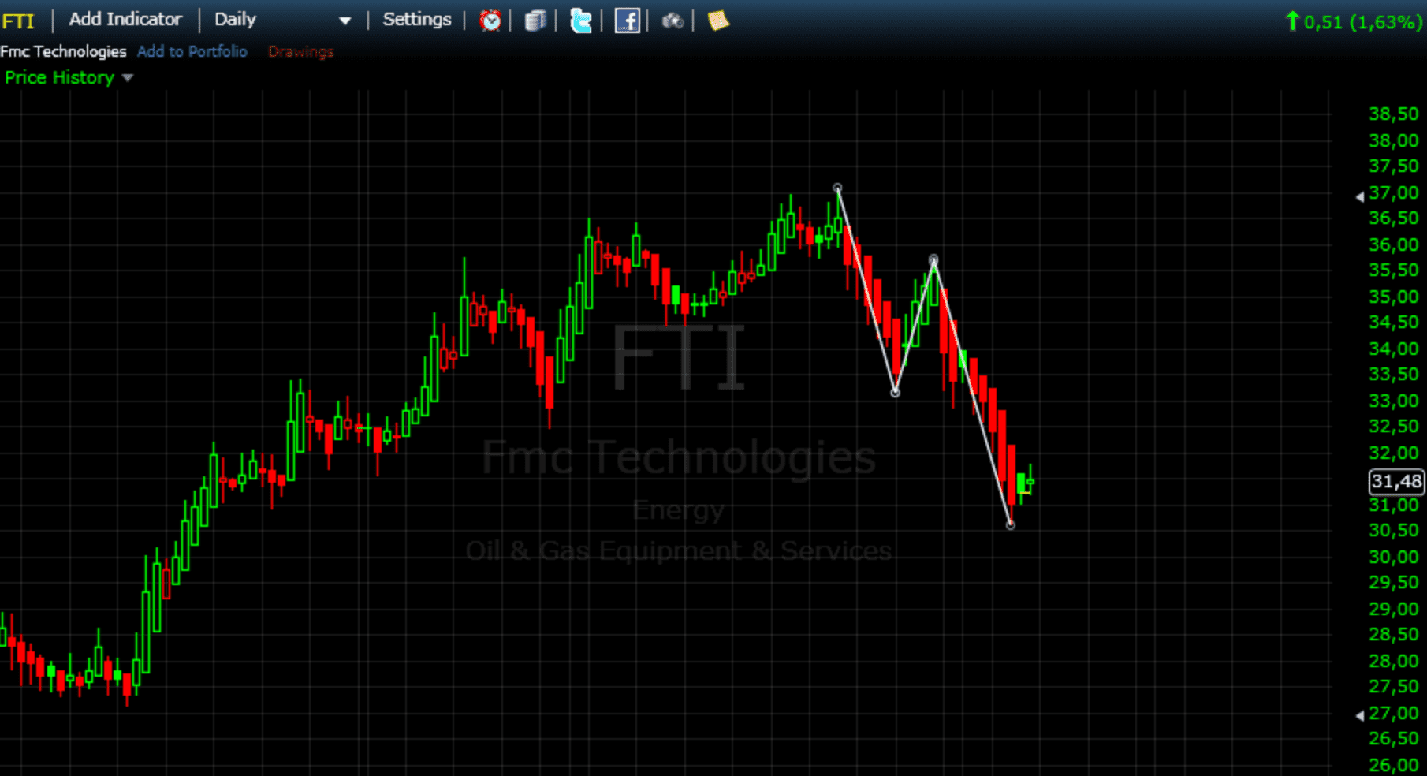Screen dimensions: 1427x776
Task: Select the trendline handle at the 33,00 trough
Action: 895,392
